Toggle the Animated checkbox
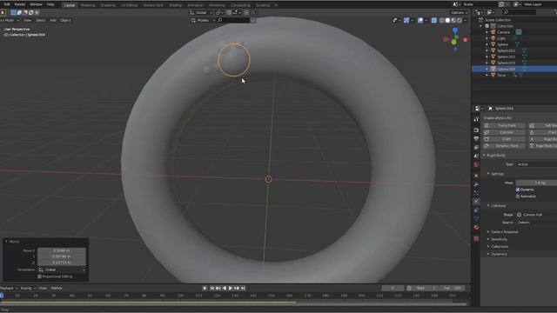This screenshot has height=313, width=557. (x=518, y=196)
